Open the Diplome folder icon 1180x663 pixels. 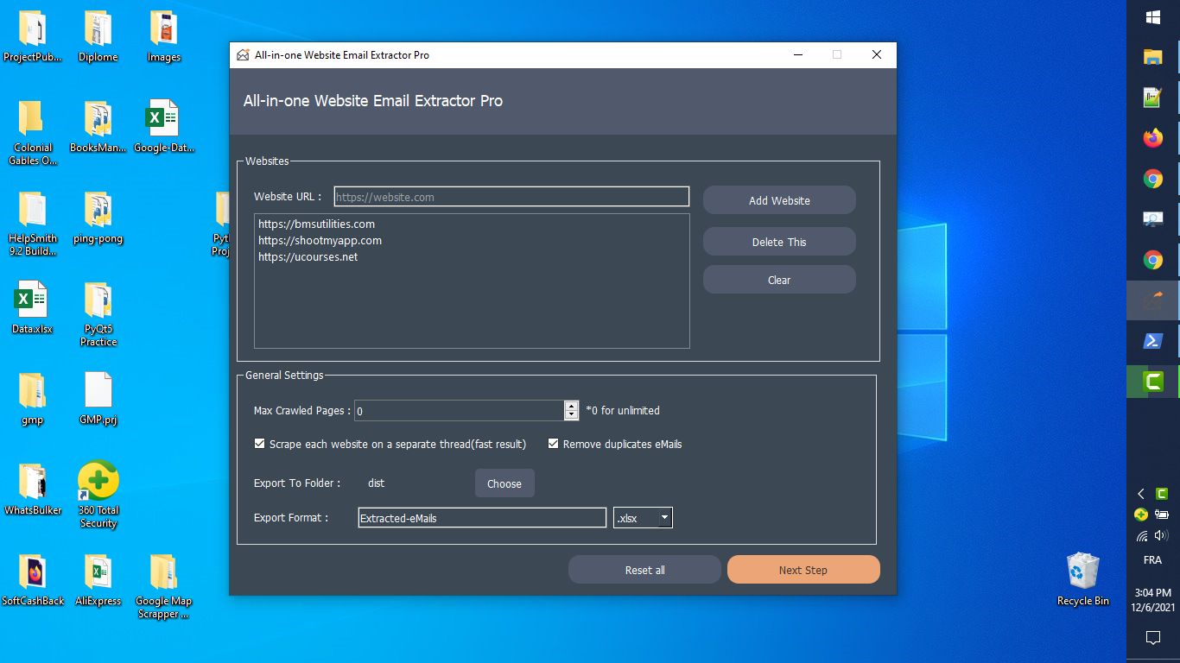[98, 36]
